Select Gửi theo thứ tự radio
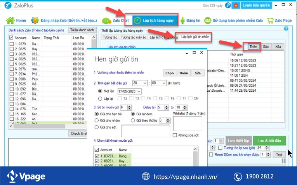The image size is (297, 185). click(x=133, y=120)
